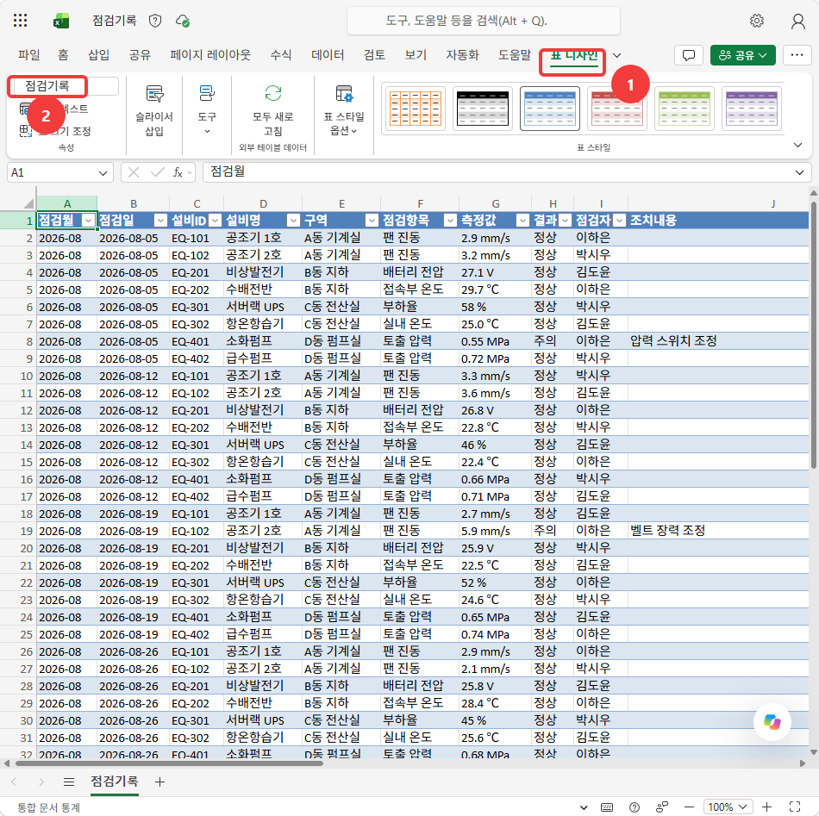This screenshot has width=819, height=816.
Task: Toggle the full screen view icon
Action: (795, 807)
